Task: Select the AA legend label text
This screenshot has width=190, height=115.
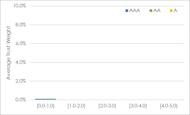Action: coord(157,11)
